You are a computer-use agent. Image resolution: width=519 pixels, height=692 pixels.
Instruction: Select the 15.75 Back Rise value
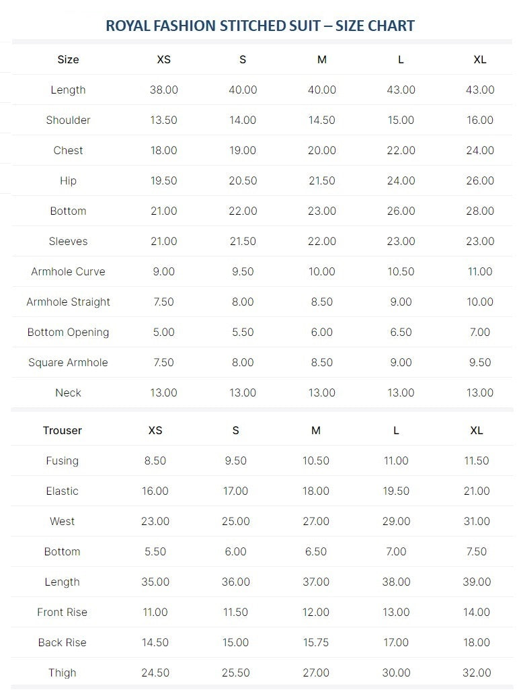(316, 643)
